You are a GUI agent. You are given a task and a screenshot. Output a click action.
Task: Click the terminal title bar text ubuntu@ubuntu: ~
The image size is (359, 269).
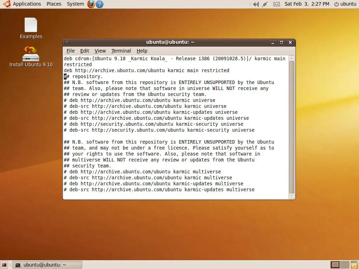(170, 42)
